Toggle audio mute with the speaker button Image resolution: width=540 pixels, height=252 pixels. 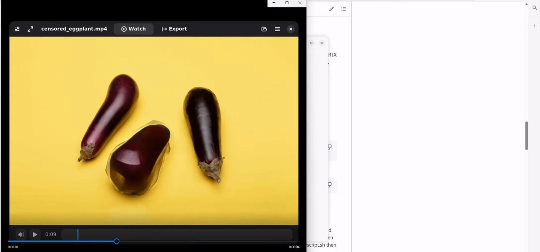[21, 234]
